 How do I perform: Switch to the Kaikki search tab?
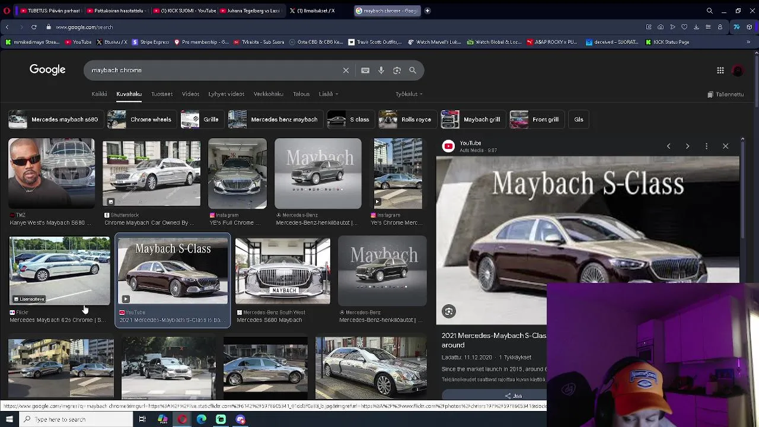coord(99,94)
